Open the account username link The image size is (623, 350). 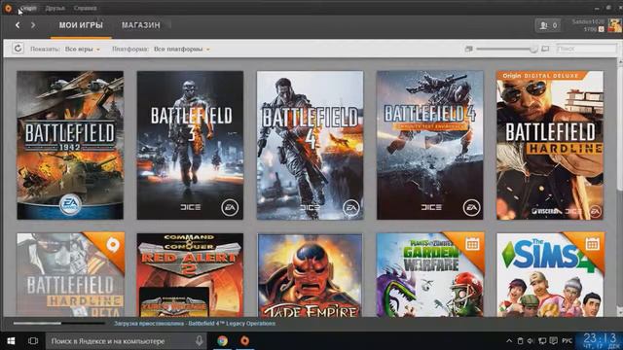coord(588,21)
